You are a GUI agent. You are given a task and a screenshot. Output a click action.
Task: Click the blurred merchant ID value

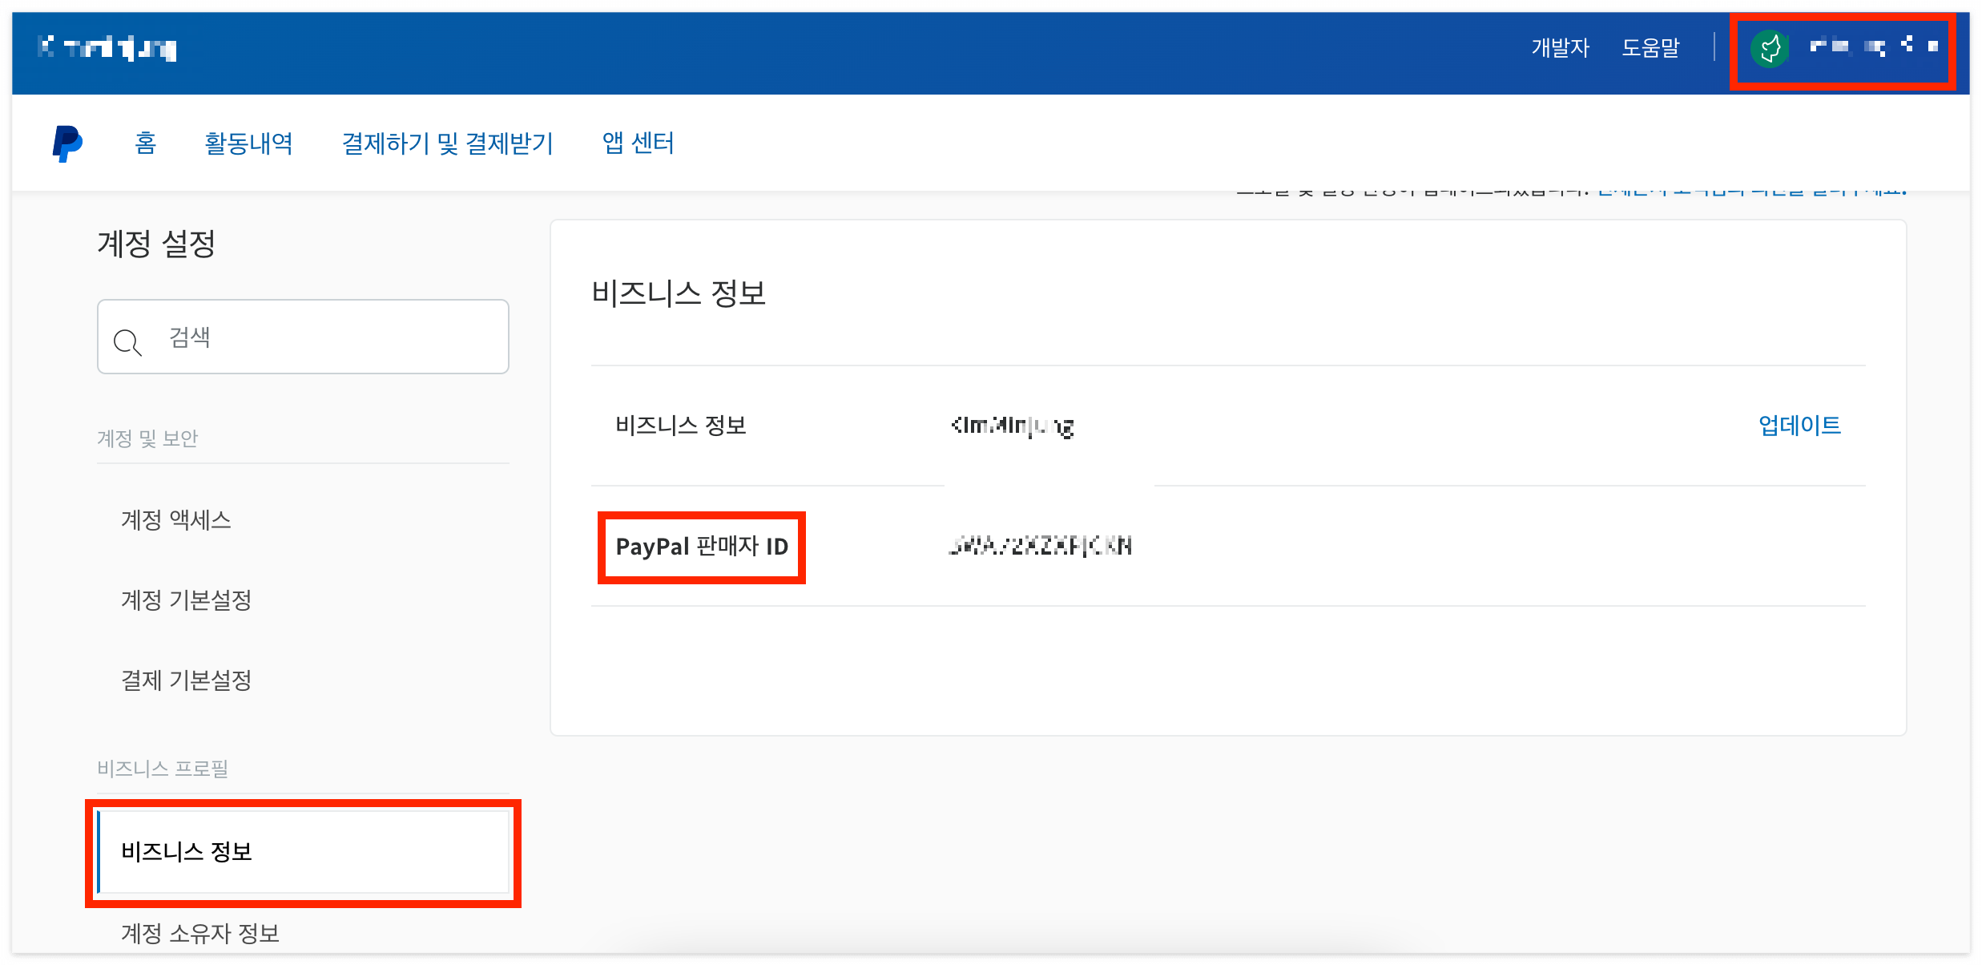pos(1040,547)
